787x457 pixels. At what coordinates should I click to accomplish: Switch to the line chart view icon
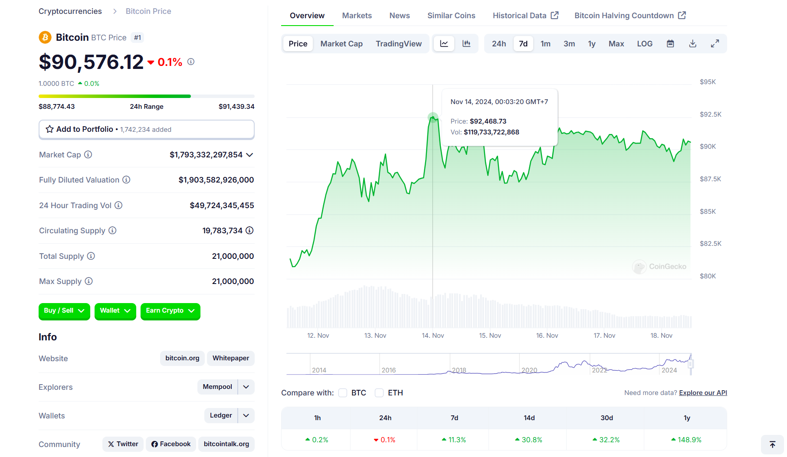pyautogui.click(x=444, y=44)
